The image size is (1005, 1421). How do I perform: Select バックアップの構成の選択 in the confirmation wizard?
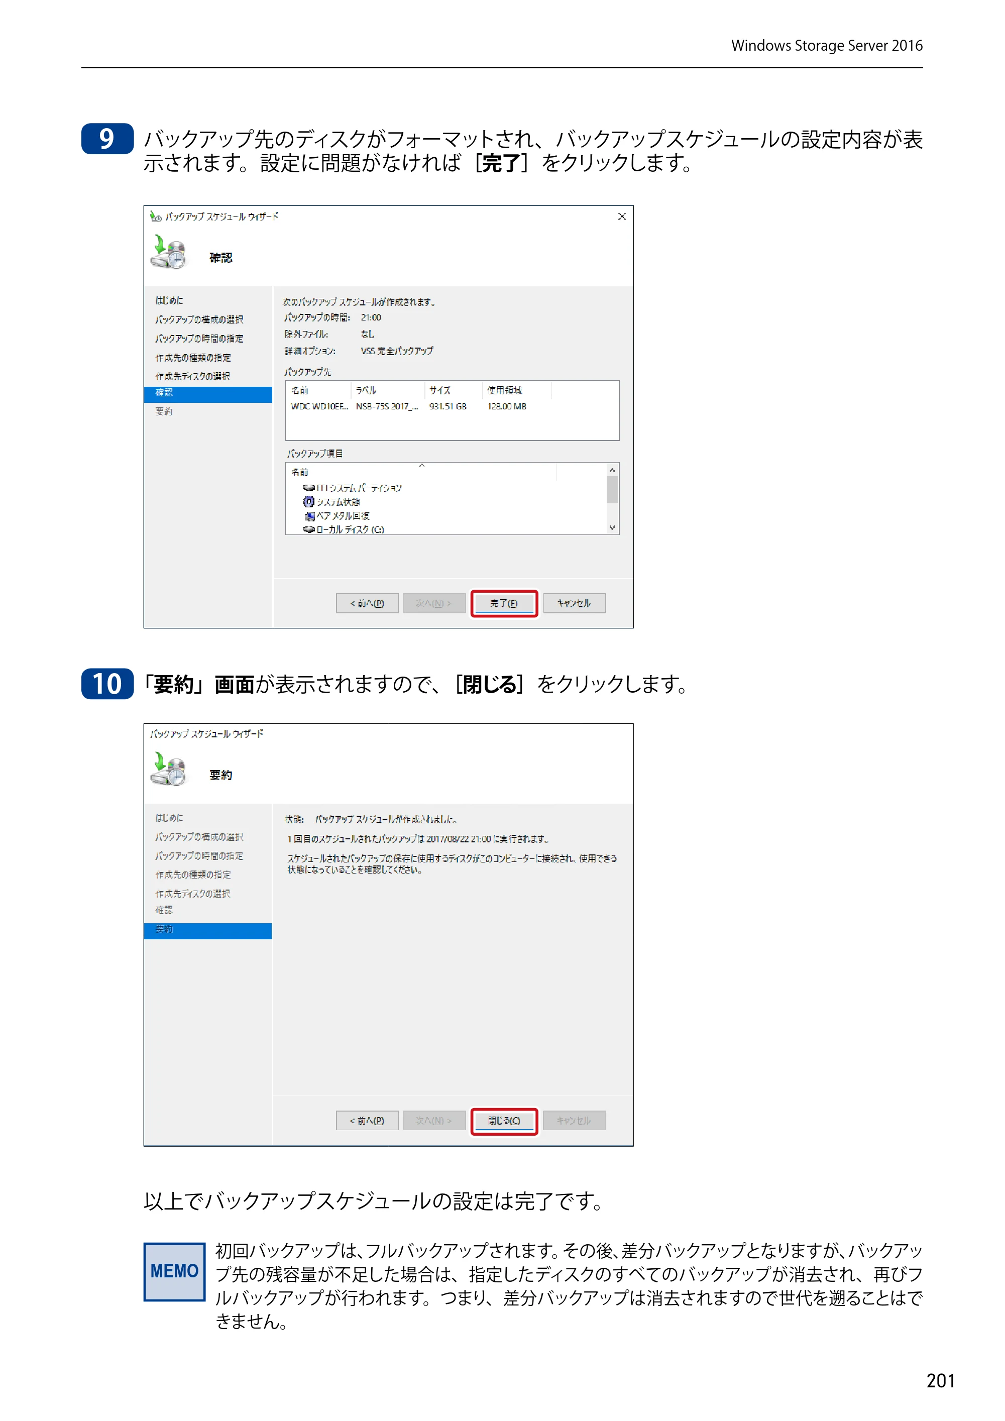coord(199,319)
